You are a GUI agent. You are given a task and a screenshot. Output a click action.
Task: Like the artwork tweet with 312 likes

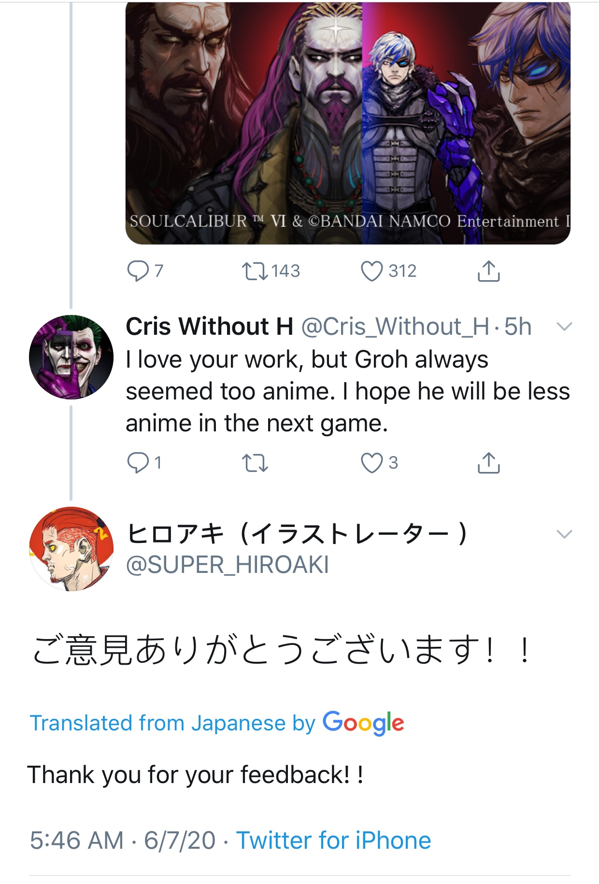pos(372,271)
